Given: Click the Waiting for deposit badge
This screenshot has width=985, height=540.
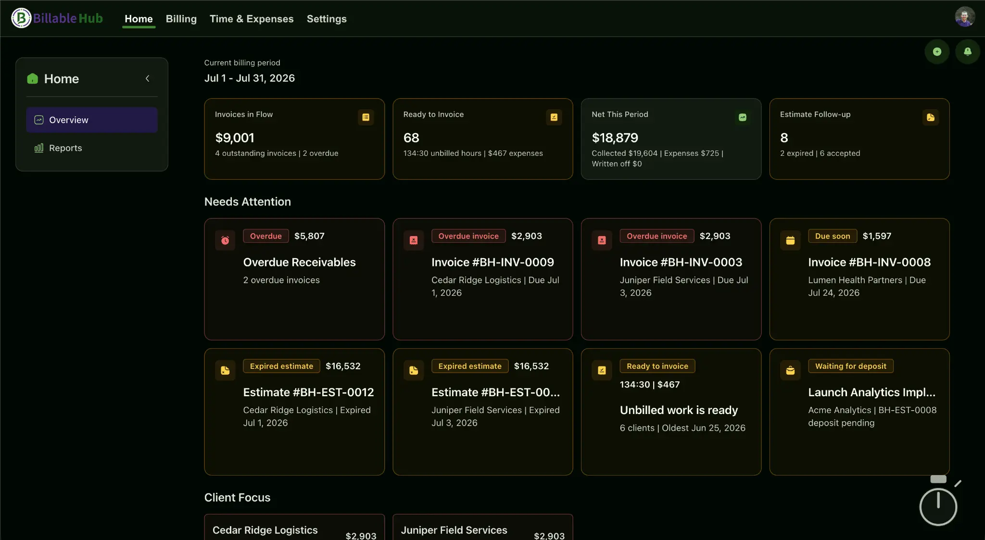Looking at the screenshot, I should (x=851, y=366).
